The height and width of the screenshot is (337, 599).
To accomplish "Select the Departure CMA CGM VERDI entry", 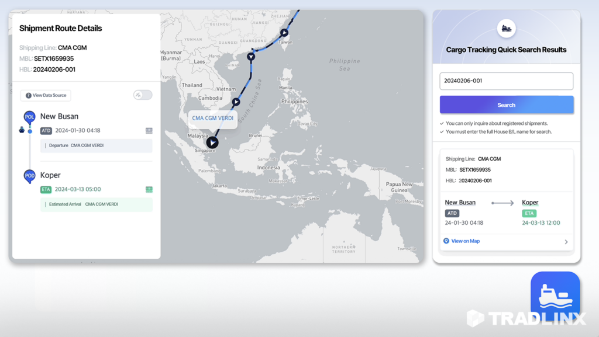I will tap(97, 145).
